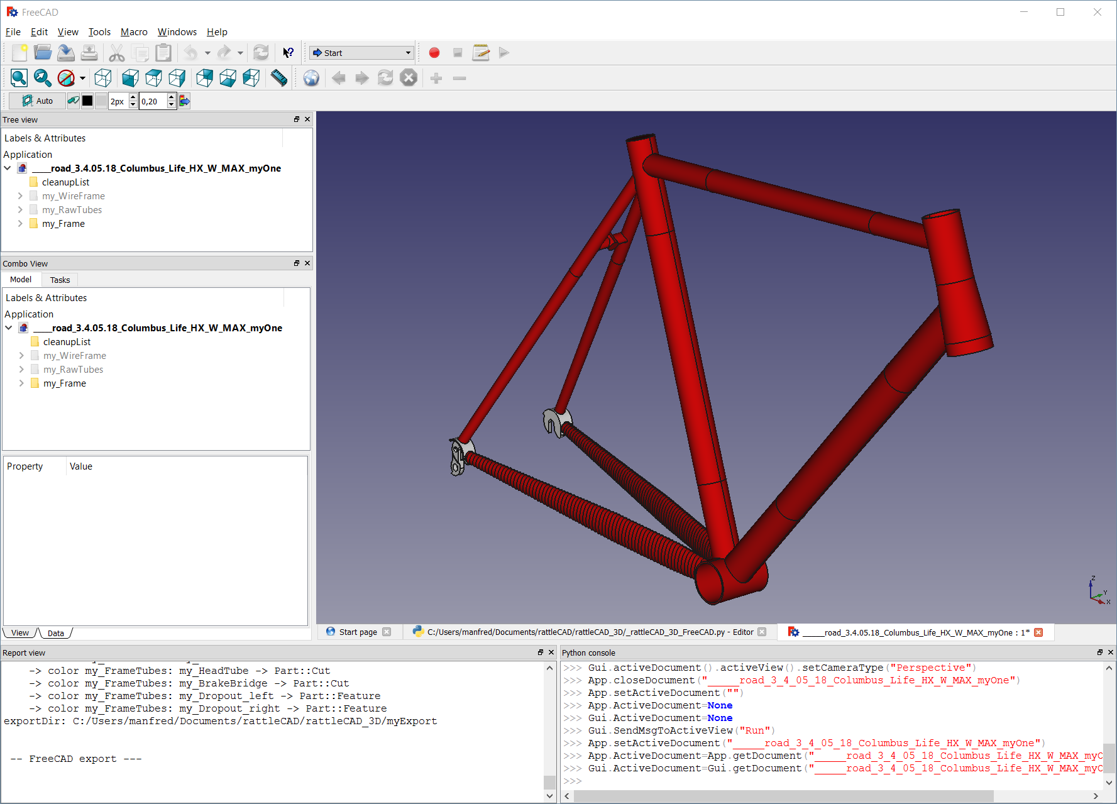Stop macro recording
Viewport: 1117px width, 804px height.
458,53
